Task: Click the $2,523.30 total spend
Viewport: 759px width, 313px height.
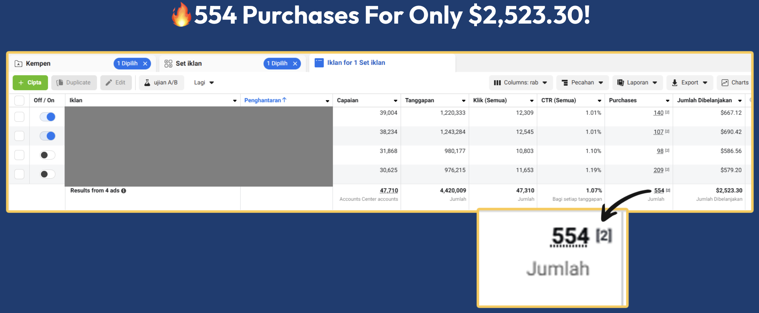Action: [729, 191]
